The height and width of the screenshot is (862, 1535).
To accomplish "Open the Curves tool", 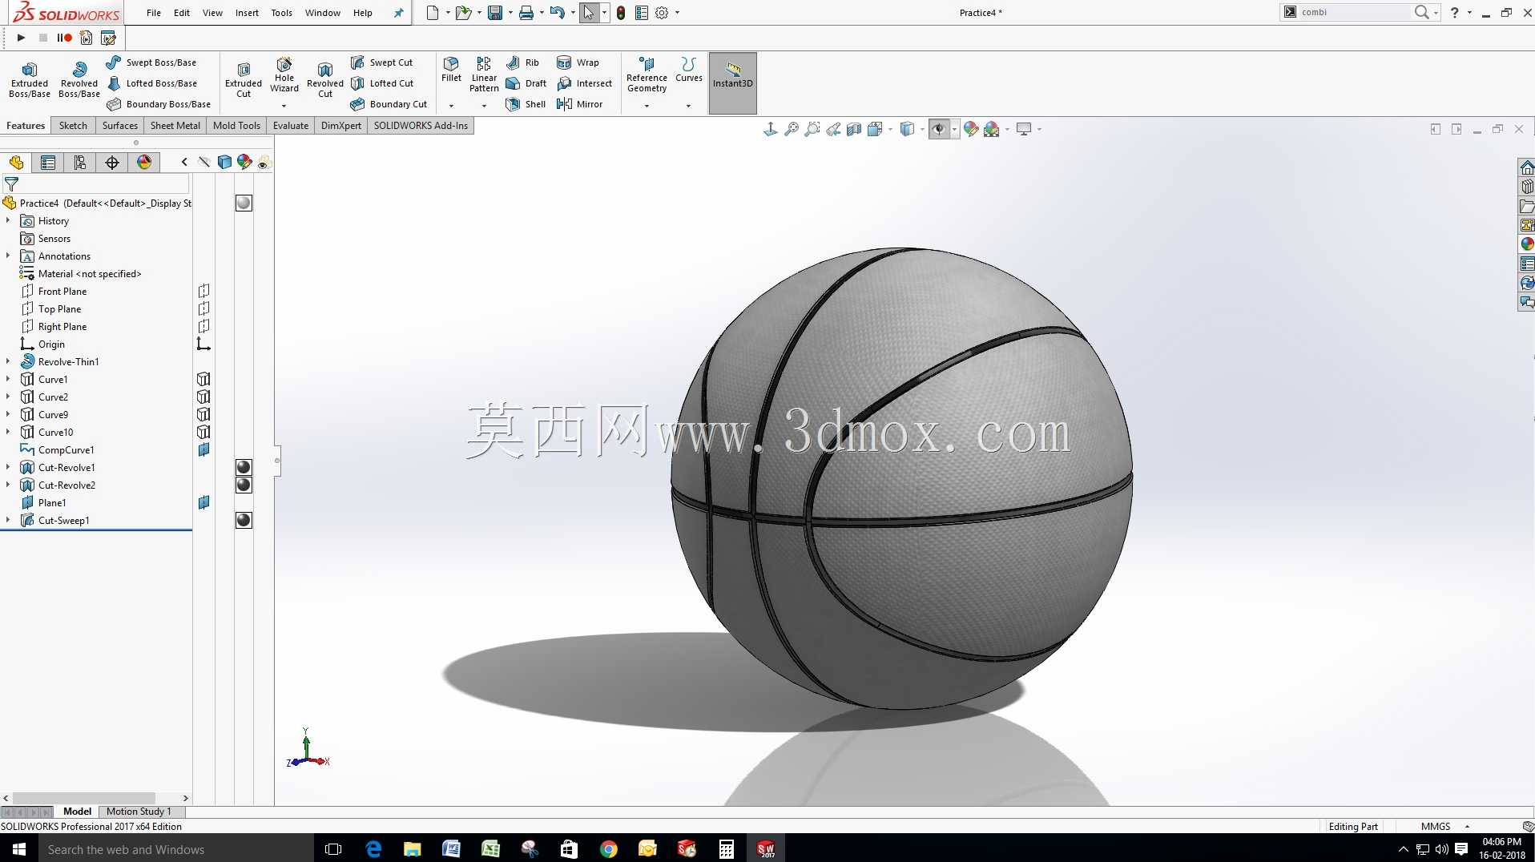I will pos(688,69).
